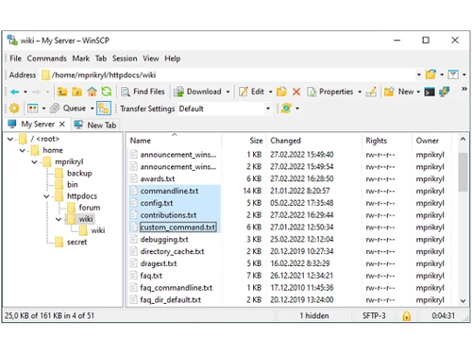Delete selected files with the red X
Screen dimensions: 472x354
pyautogui.click(x=296, y=92)
